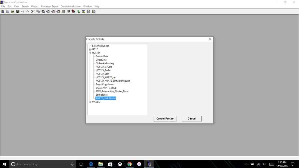Select the DirectData example project

pyautogui.click(x=101, y=59)
